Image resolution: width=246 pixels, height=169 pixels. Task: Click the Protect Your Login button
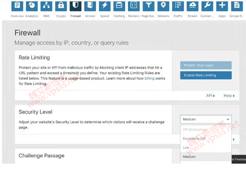[x=206, y=65]
